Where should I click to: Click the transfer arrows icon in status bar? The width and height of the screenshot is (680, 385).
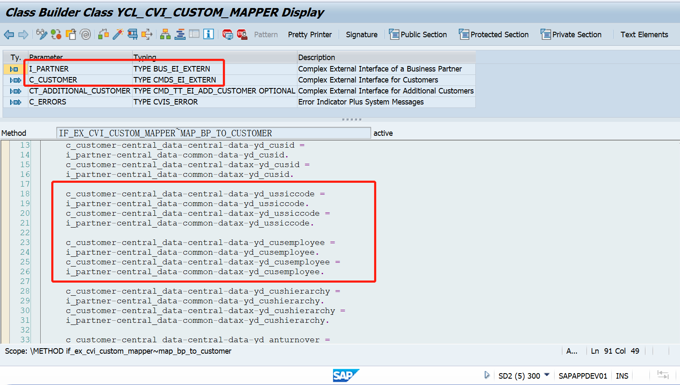663,375
